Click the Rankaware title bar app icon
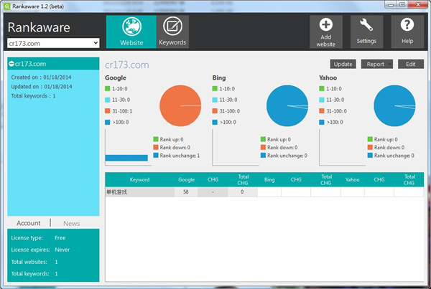 tap(7, 6)
